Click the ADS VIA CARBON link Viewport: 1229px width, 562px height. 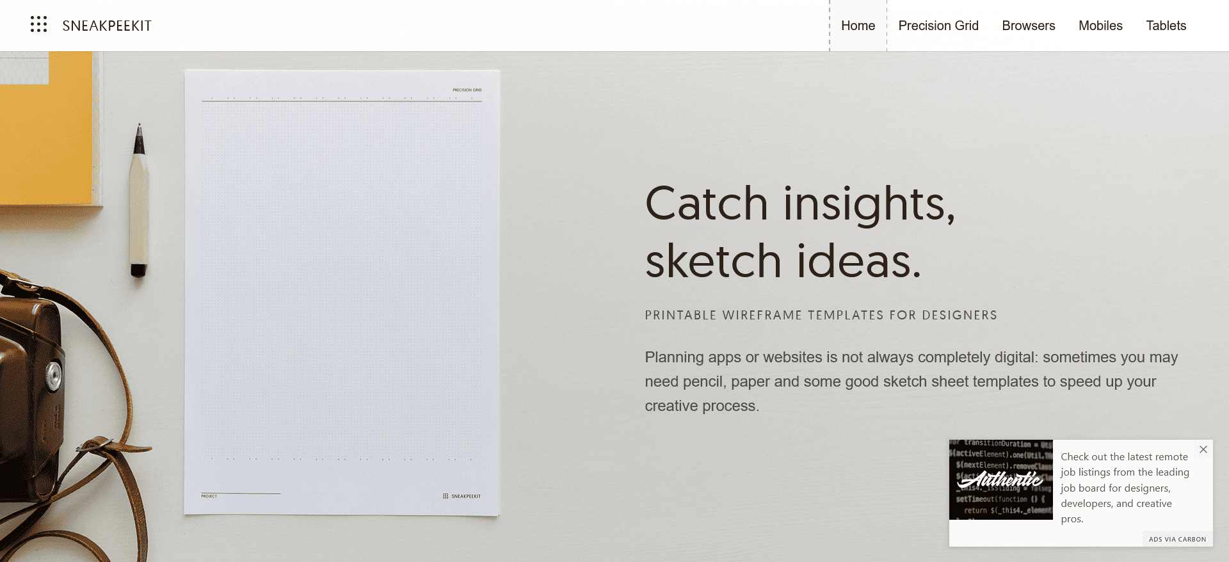(1177, 539)
